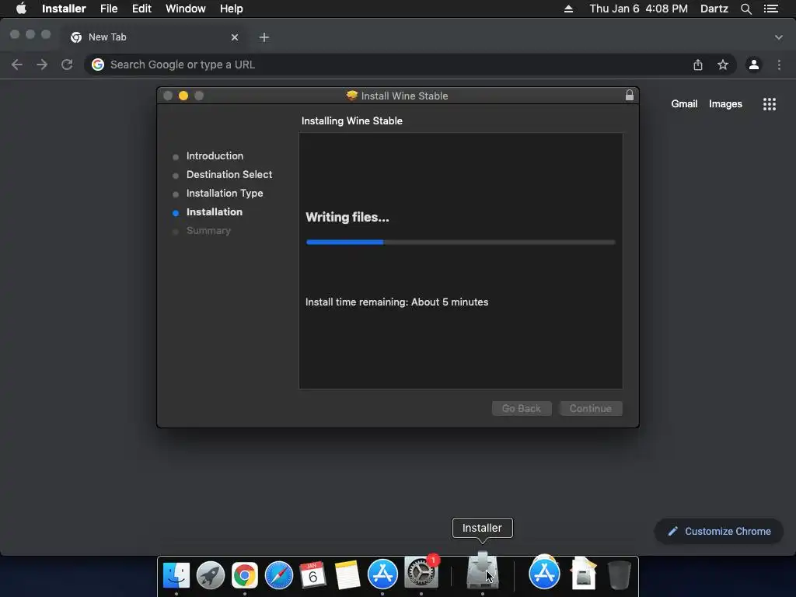Click the installation progress bar

[x=460, y=243]
